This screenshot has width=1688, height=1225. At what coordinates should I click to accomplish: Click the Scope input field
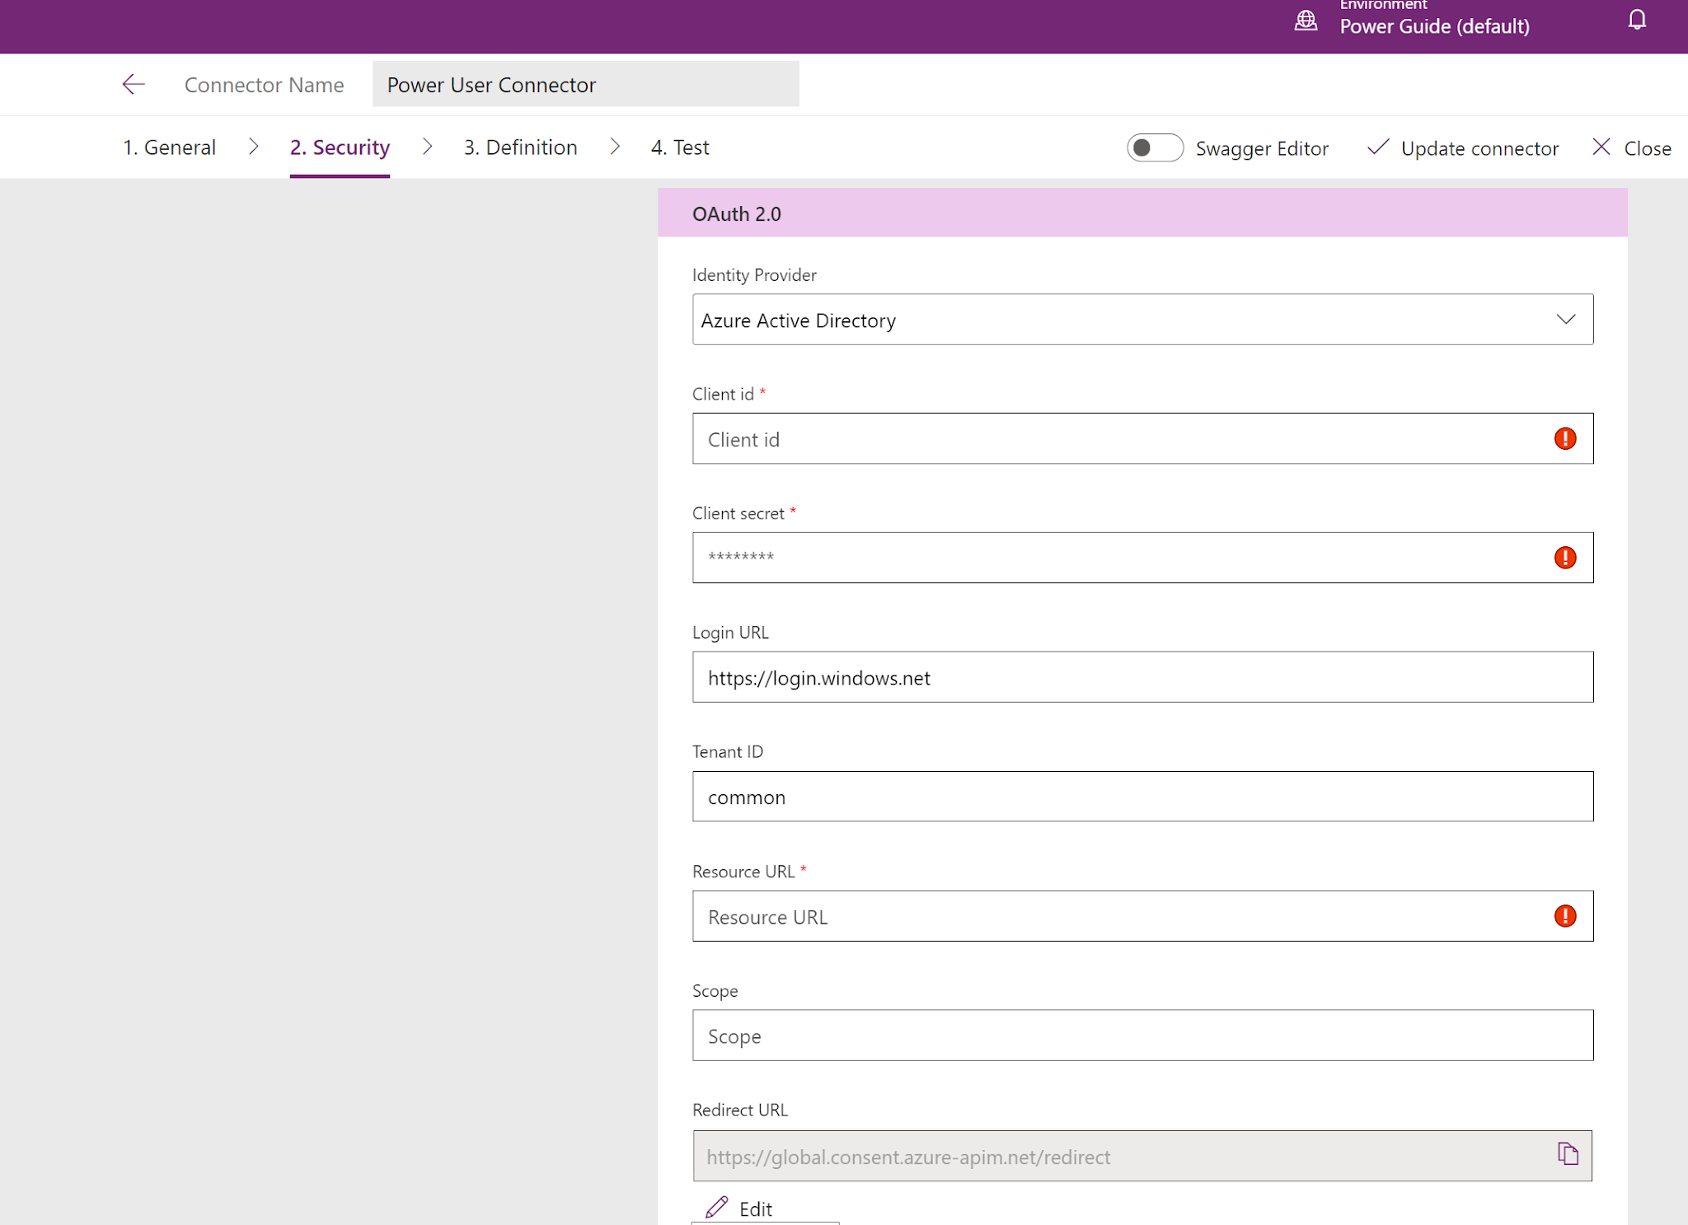[1142, 1036]
